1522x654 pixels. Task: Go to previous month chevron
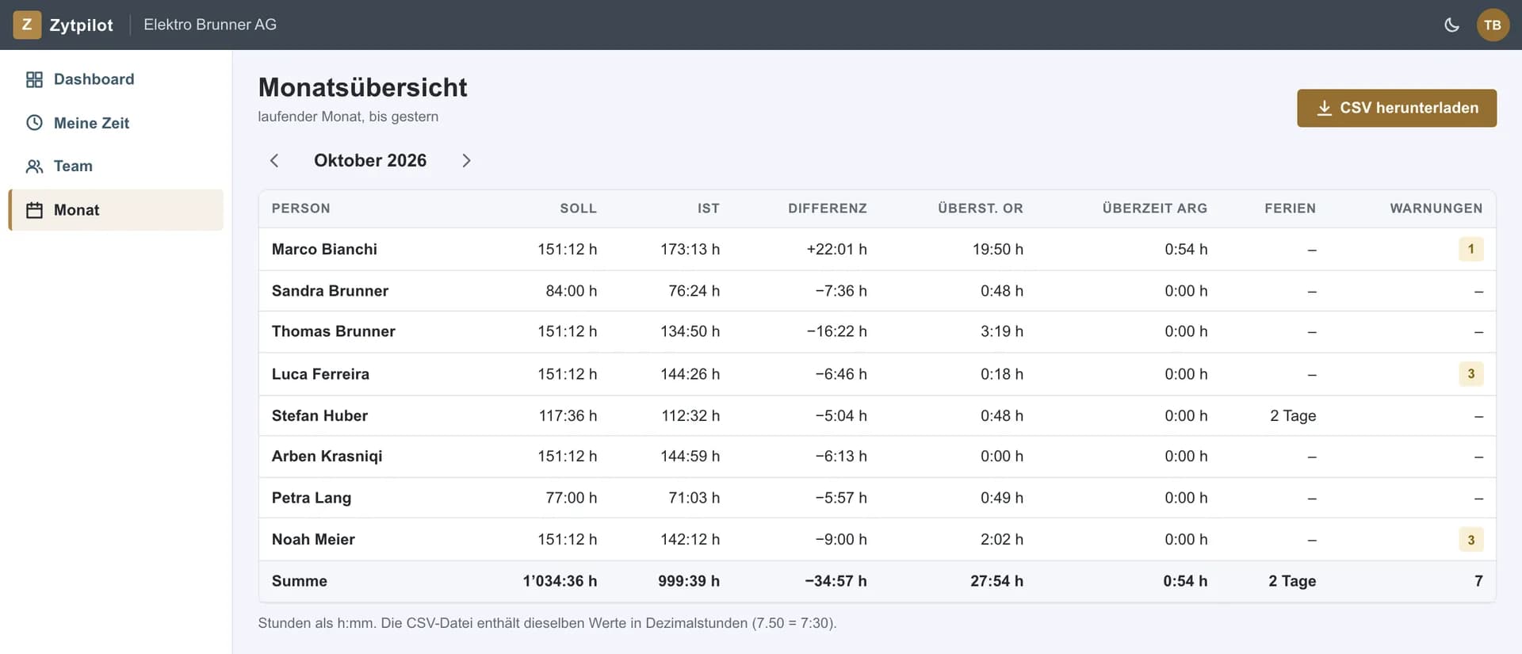[x=274, y=160]
